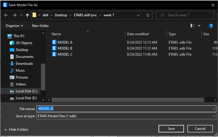Click the folder icon in address bar
218x137 pixels.
point(34,15)
